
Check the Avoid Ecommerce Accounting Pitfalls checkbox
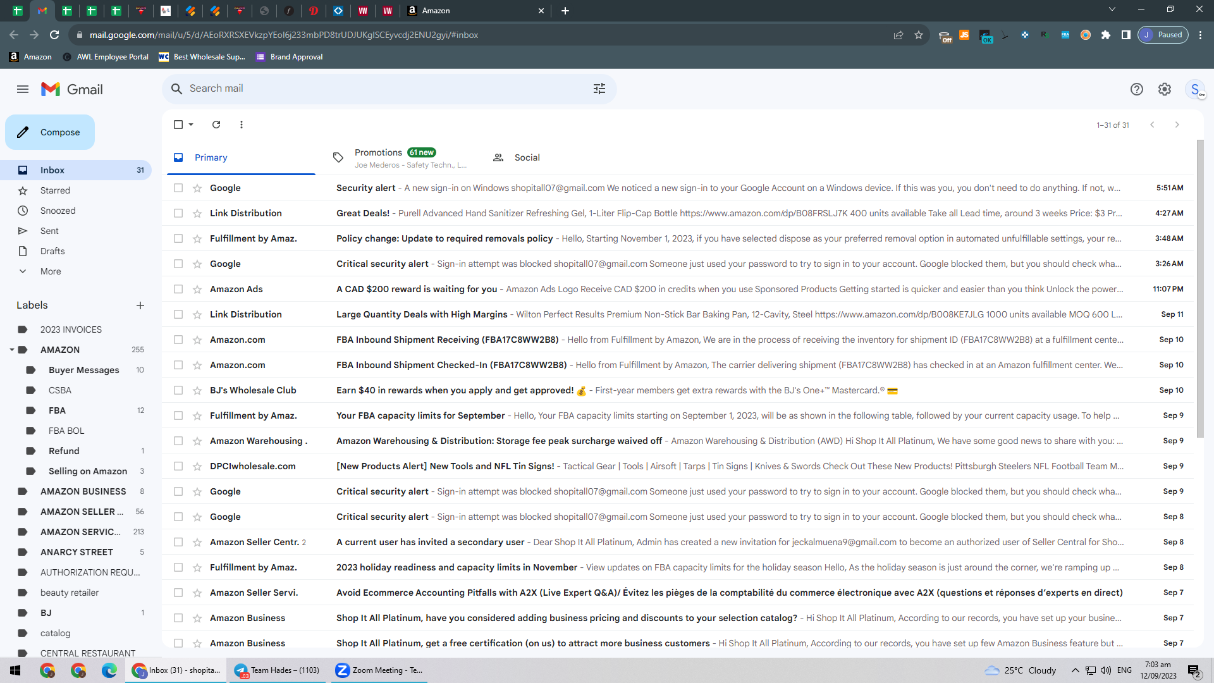(x=178, y=593)
